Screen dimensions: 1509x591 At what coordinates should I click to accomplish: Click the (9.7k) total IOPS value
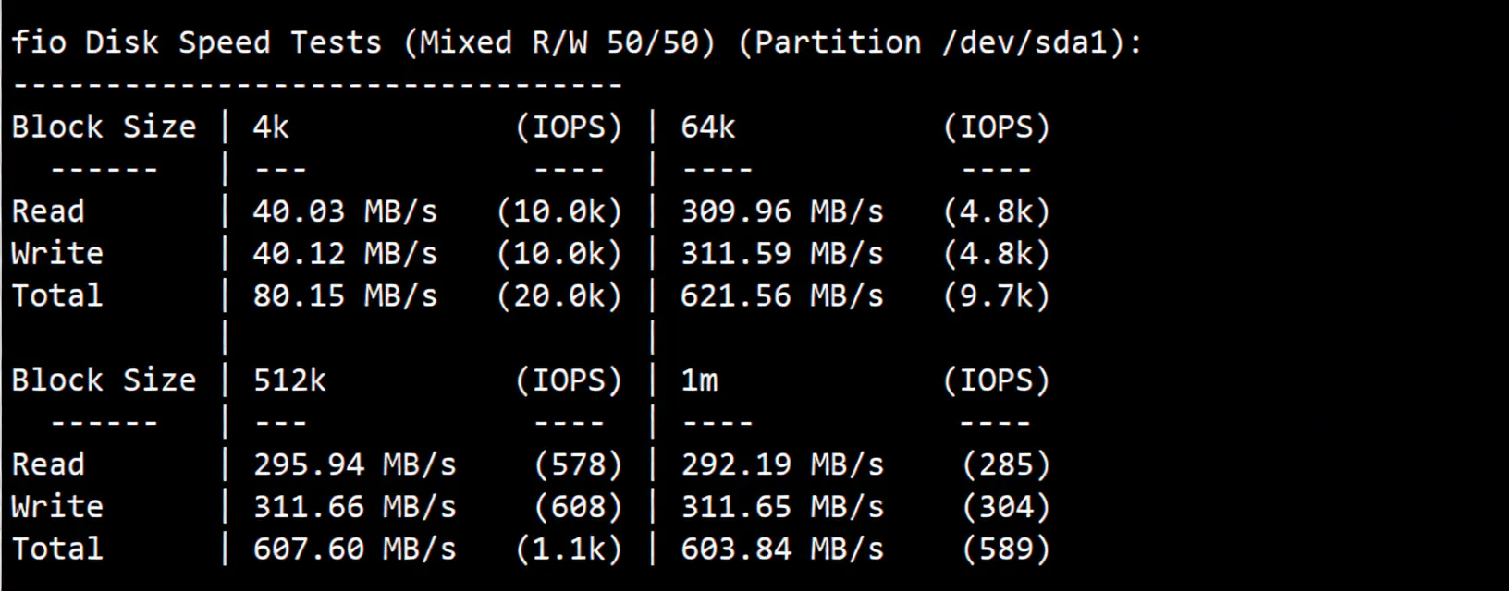point(997,295)
